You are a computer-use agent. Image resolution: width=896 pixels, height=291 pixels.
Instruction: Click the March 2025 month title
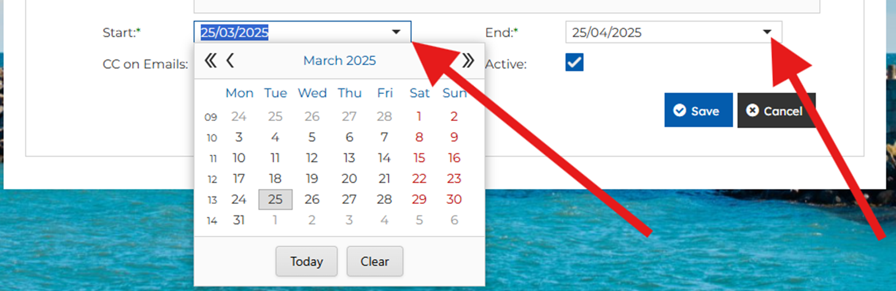339,60
